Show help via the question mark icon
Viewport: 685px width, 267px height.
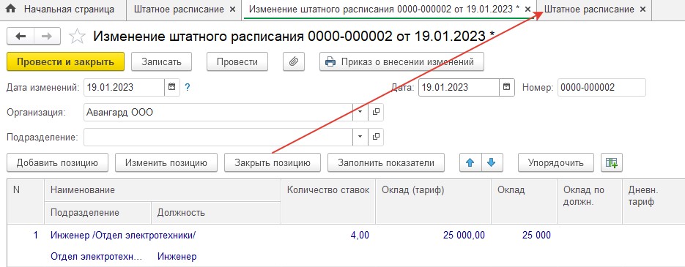pos(188,87)
